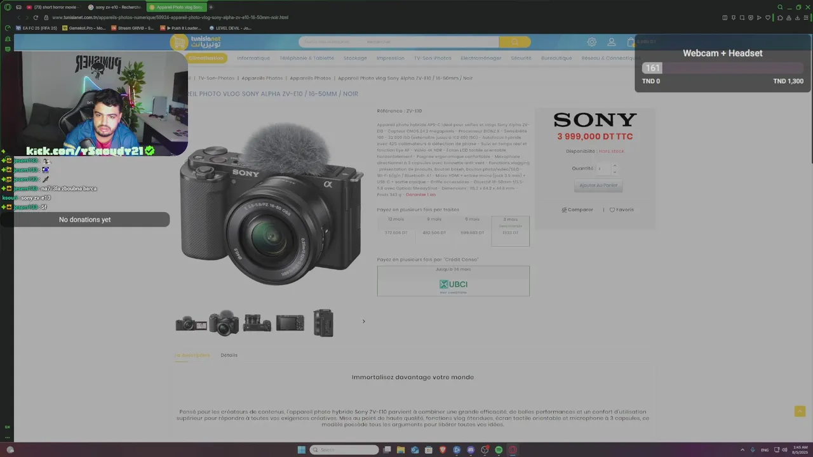The image size is (813, 457).
Task: Open Discord from the taskbar
Action: [471, 449]
